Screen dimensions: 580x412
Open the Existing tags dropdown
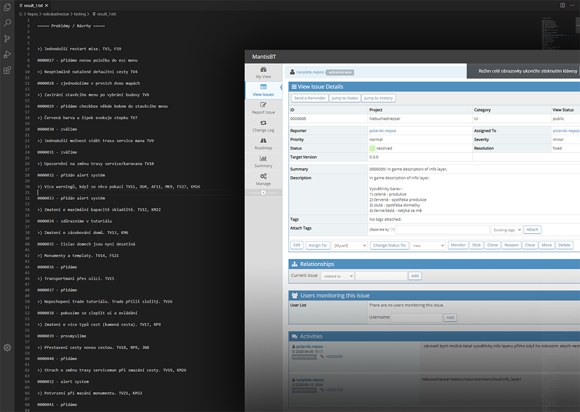coord(506,230)
